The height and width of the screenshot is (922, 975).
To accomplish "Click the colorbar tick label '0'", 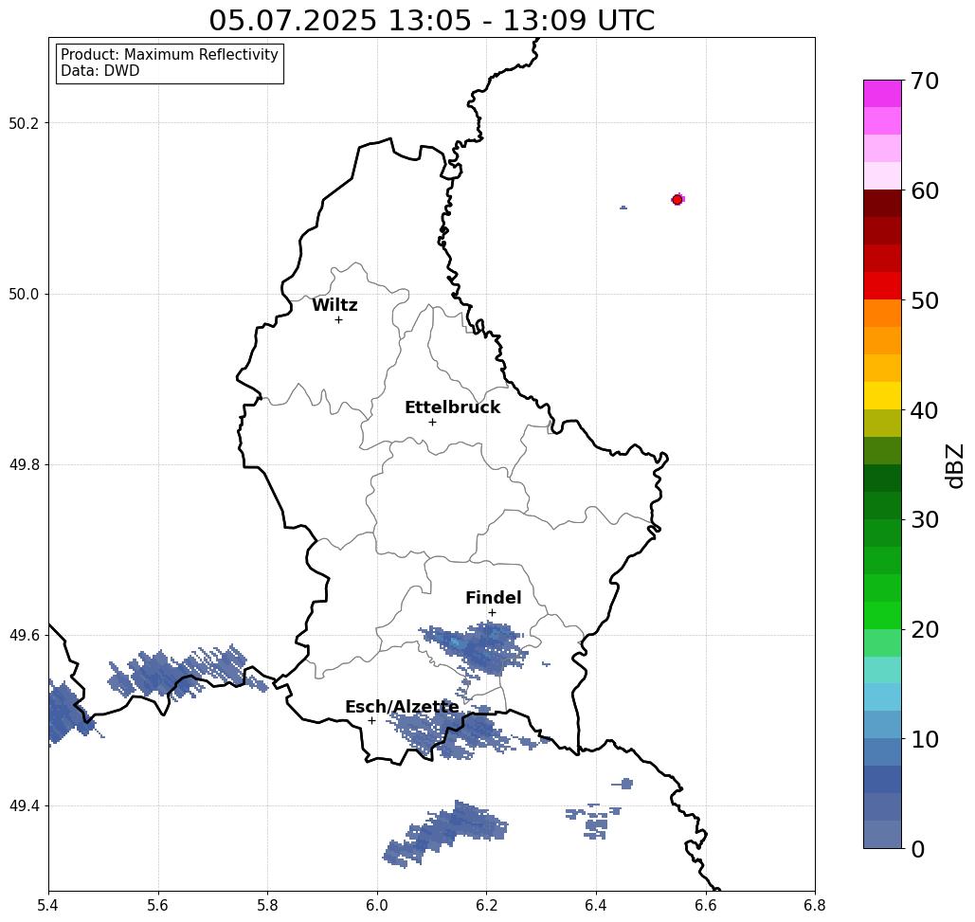I will [x=918, y=849].
